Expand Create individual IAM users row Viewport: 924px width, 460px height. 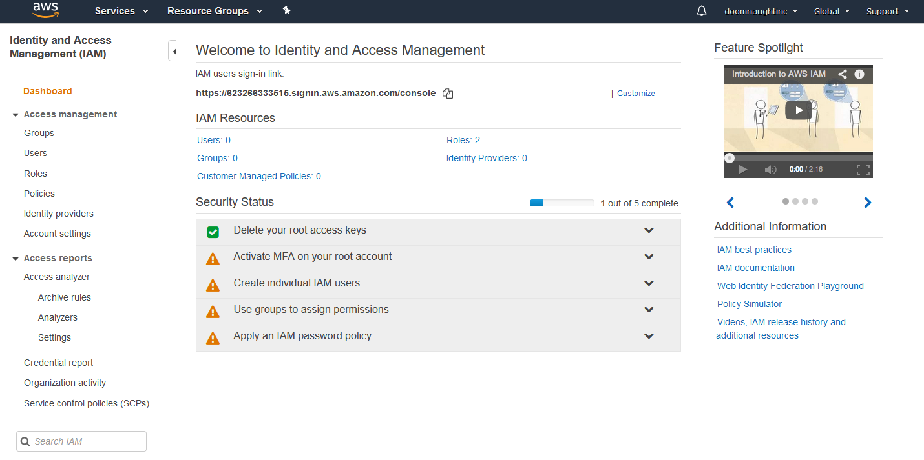[649, 283]
